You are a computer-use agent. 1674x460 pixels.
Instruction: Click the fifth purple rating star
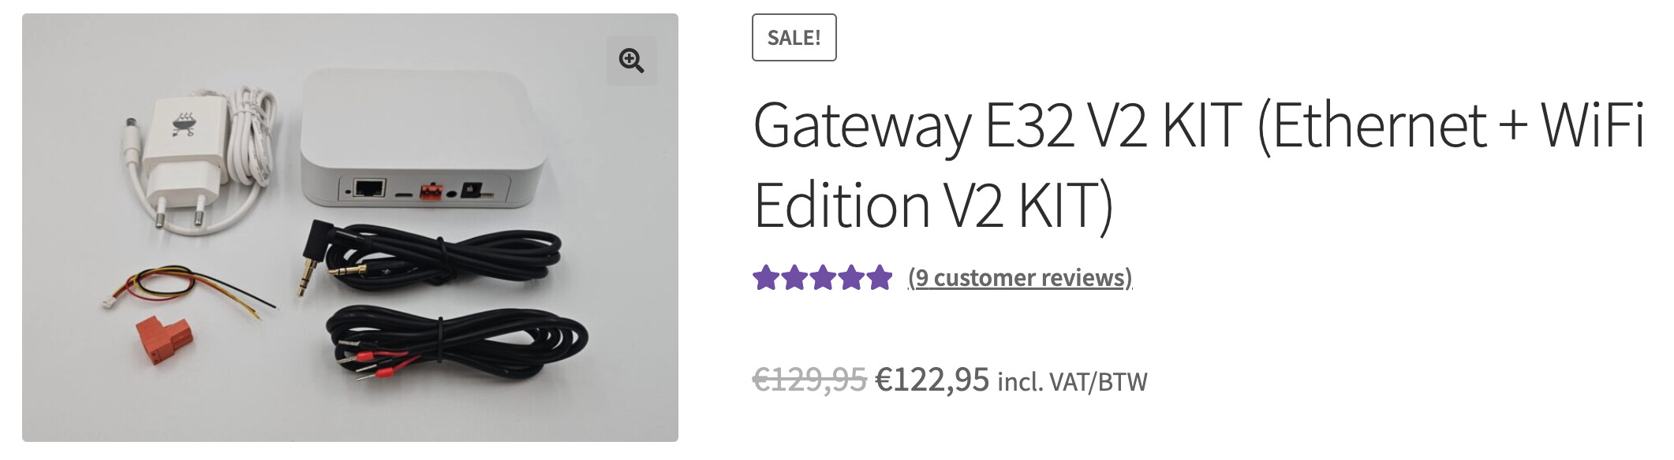click(x=879, y=278)
